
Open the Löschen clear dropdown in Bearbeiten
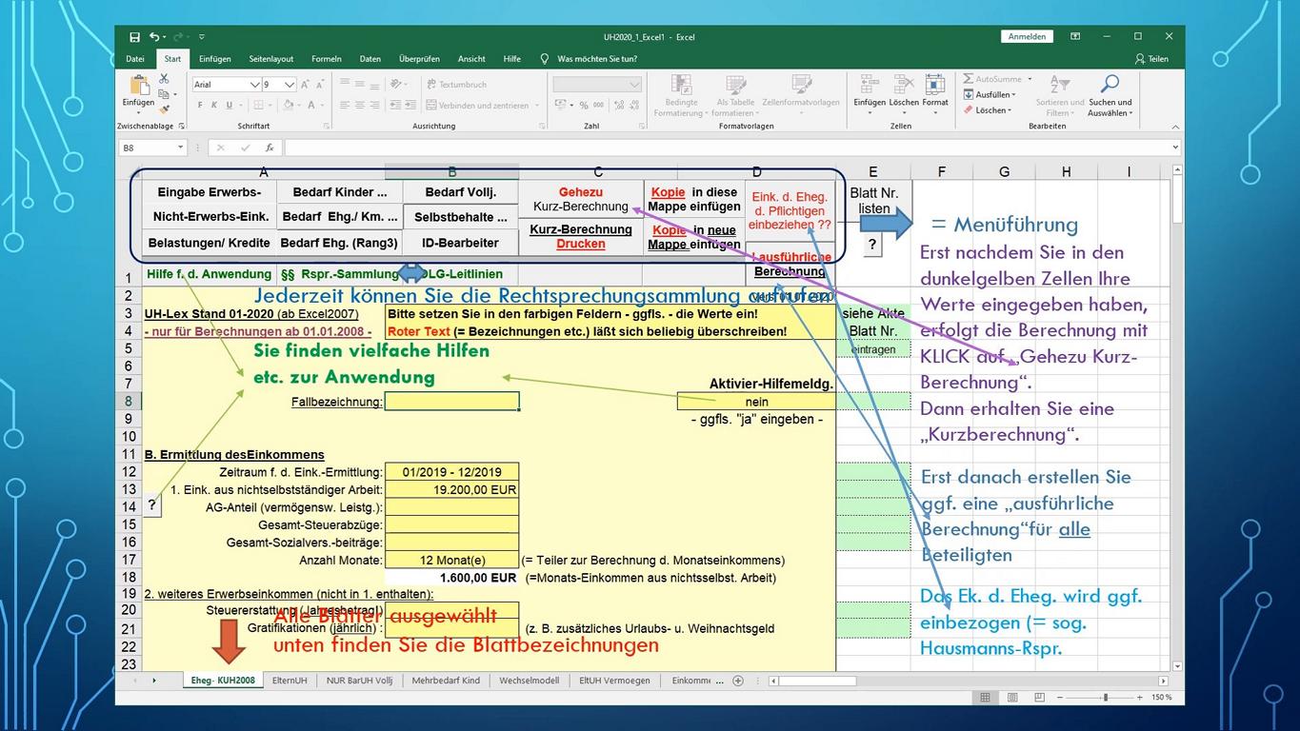pyautogui.click(x=987, y=110)
